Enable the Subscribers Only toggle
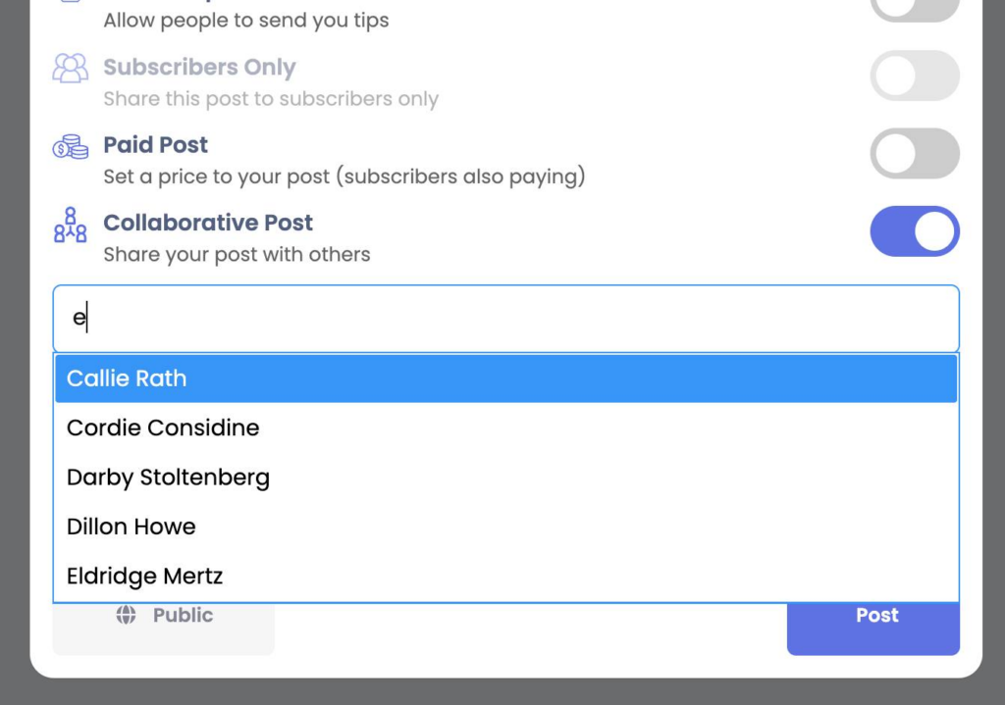 (914, 76)
